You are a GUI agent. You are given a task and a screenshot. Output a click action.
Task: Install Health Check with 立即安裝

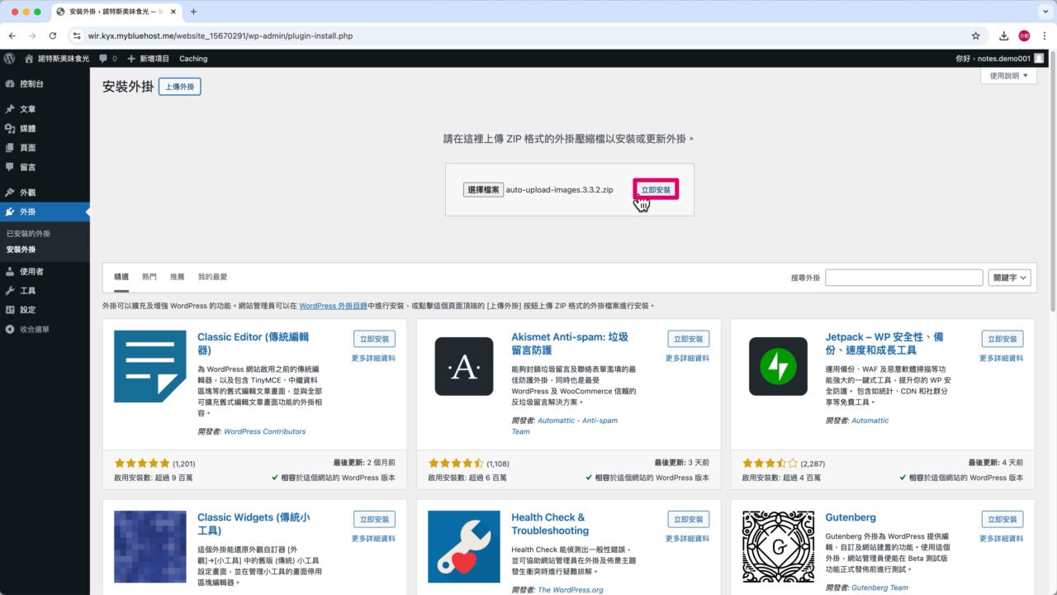click(x=688, y=519)
